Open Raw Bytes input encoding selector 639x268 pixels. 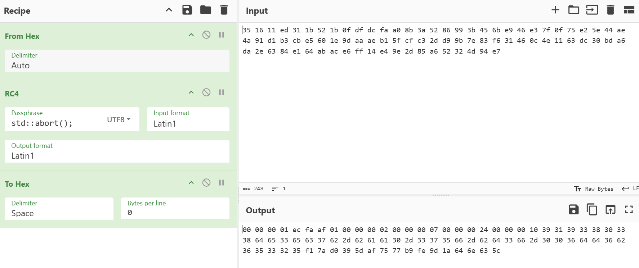[x=594, y=189]
